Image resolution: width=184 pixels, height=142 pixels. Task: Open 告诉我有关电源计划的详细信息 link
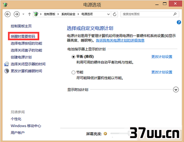pos(120,40)
